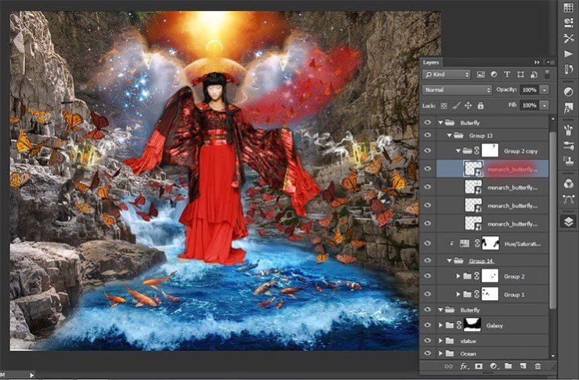Expand the Ocean folder
Screen dimensions: 579x380
point(440,354)
